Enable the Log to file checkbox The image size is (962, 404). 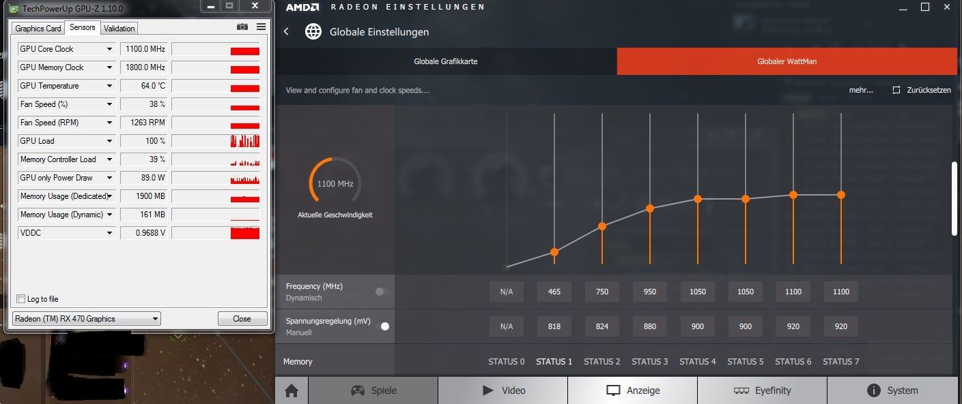pyautogui.click(x=21, y=298)
